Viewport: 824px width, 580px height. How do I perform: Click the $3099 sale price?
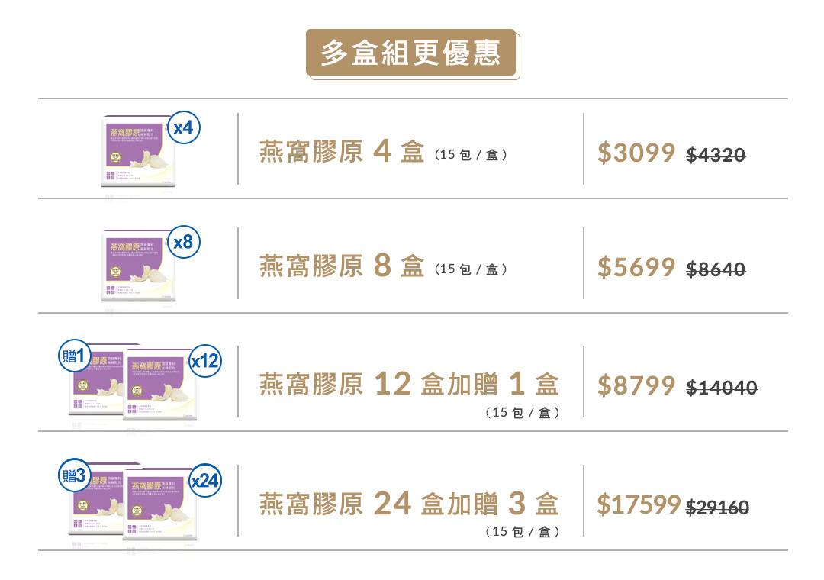tap(636, 153)
